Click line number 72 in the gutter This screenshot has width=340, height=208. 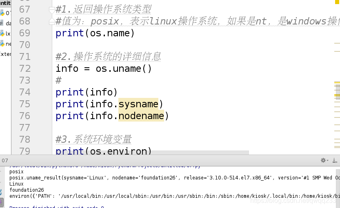(x=24, y=69)
